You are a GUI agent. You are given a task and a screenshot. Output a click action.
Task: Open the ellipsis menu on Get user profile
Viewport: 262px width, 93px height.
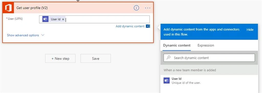point(148,8)
